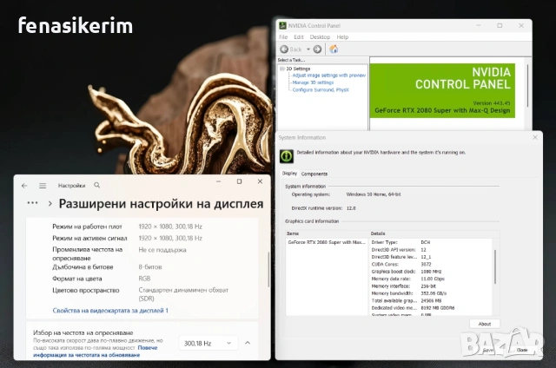This screenshot has width=556, height=368.
Task: Click the Driver Type DCH row
Action: point(431,242)
